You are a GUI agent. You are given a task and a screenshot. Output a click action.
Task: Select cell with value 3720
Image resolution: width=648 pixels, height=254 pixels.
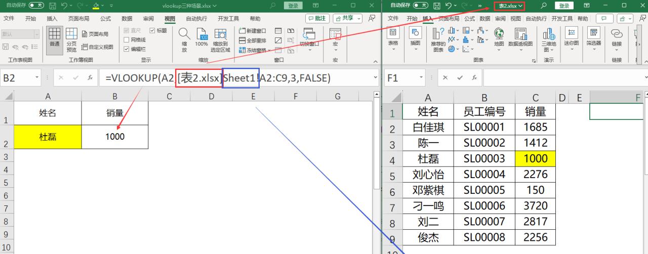point(535,205)
